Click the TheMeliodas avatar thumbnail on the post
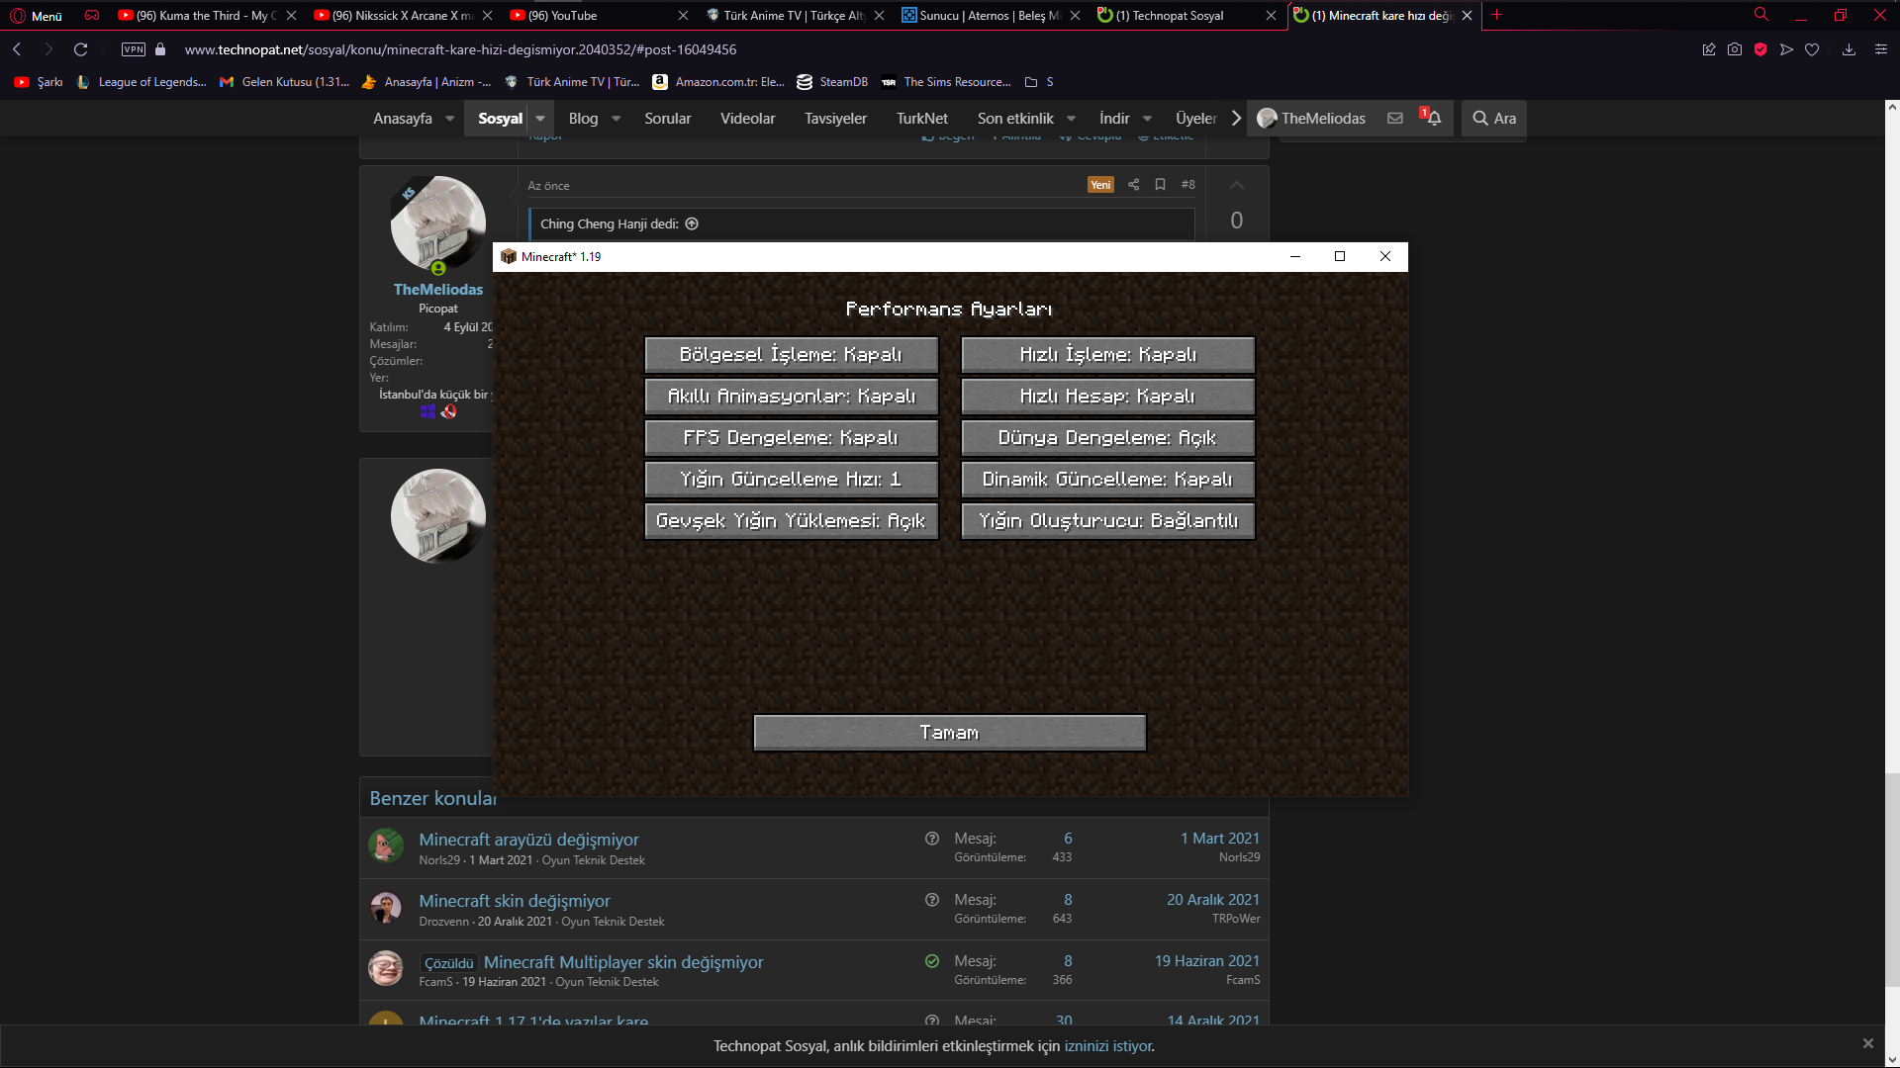 [437, 224]
